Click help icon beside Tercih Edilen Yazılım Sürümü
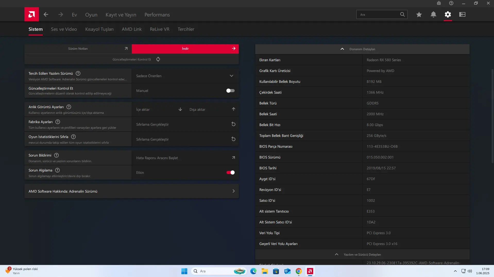The image size is (494, 277). coord(78,73)
